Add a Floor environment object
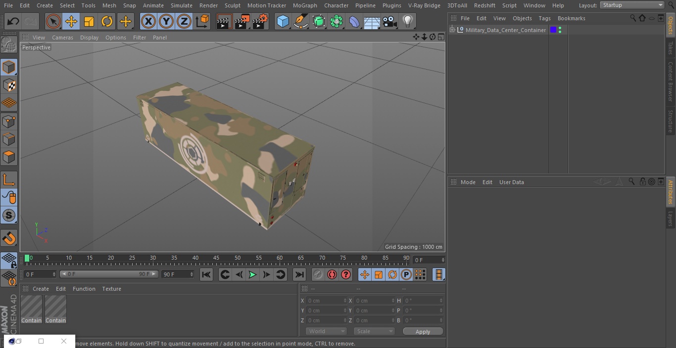676x348 pixels. coord(372,22)
